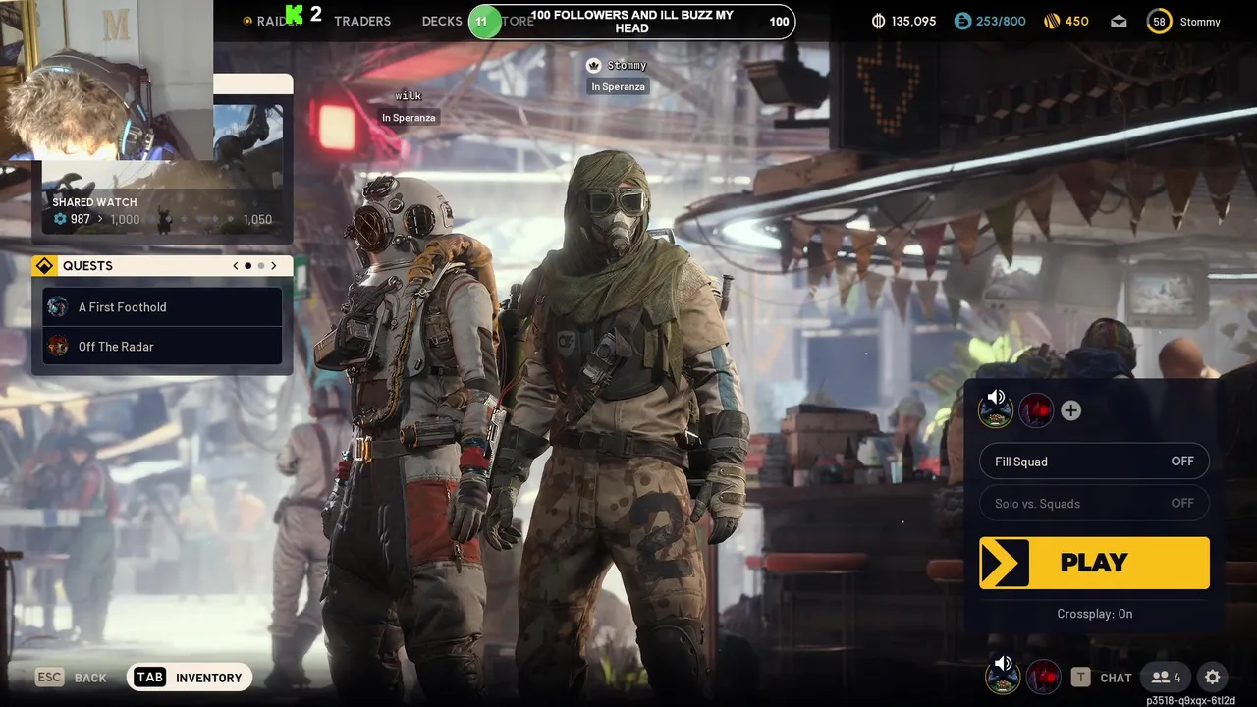Screen dimensions: 1257x707
Task: Click the green level 11 badge
Action: coord(483,22)
